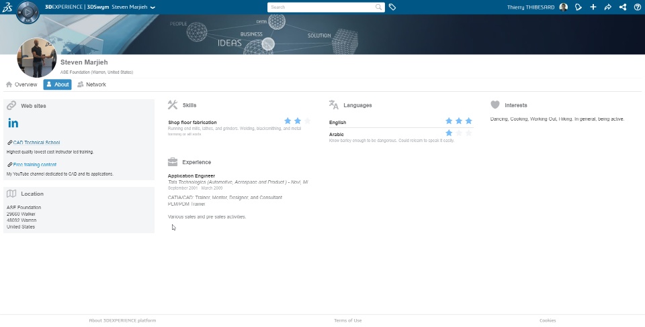Open About 3DEXPERIENCE platform link
645x327 pixels.
tap(122, 320)
